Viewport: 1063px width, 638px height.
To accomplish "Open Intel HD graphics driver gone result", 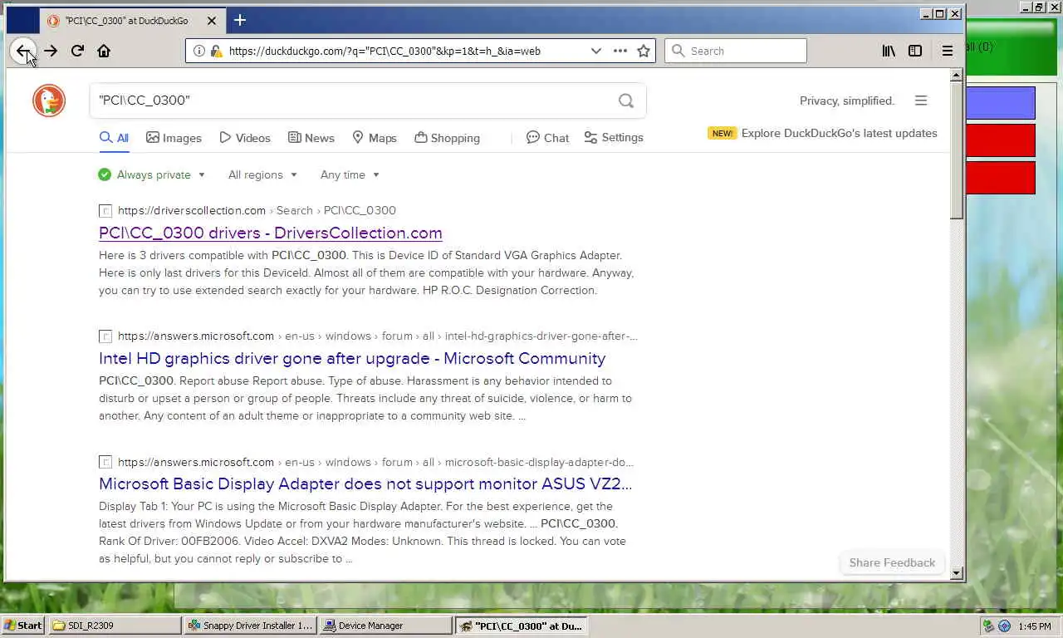I will tap(352, 358).
